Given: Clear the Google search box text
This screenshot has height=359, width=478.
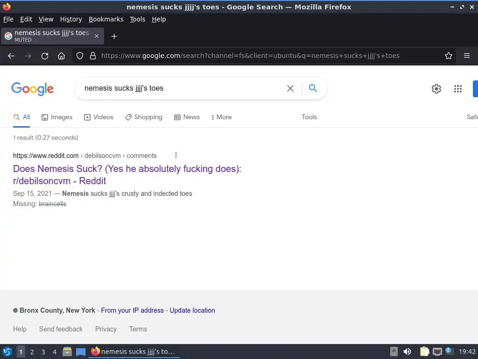Looking at the screenshot, I should pos(290,88).
